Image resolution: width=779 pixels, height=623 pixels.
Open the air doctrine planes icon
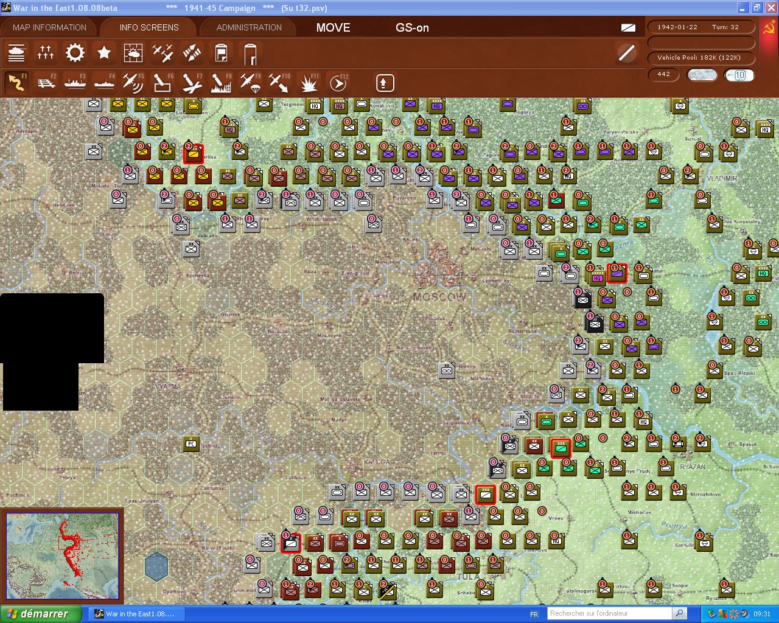(x=162, y=53)
